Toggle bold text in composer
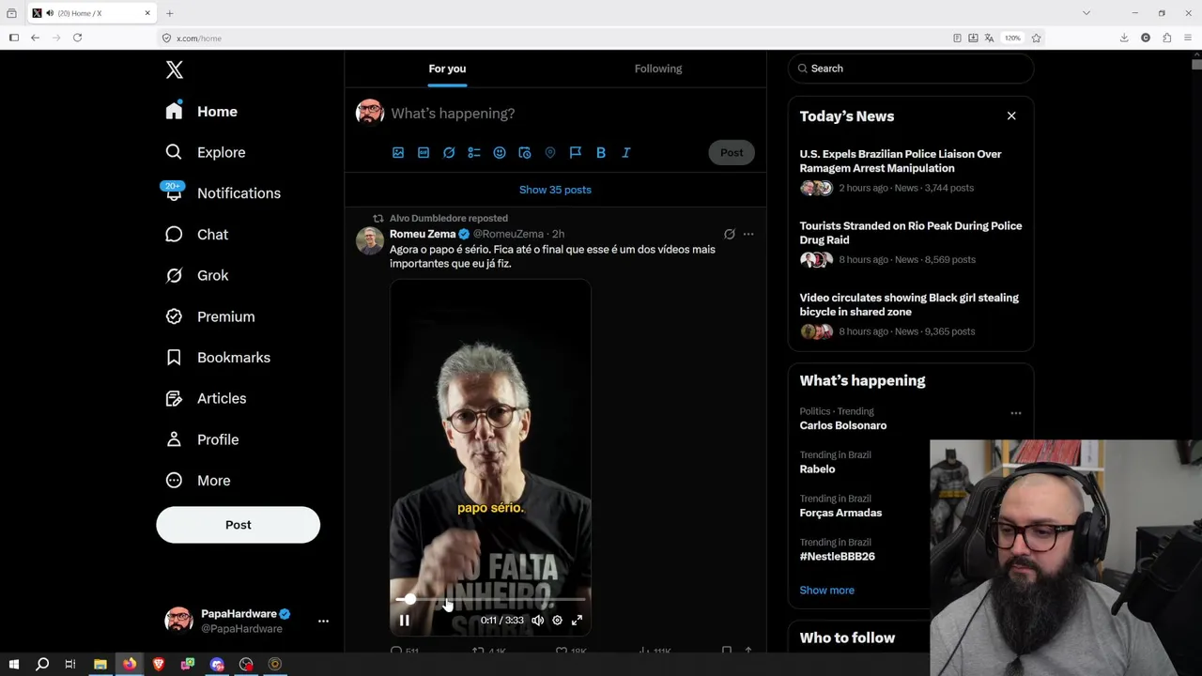The width and height of the screenshot is (1202, 676). point(601,153)
